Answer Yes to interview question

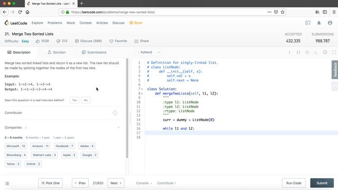click(x=74, y=100)
